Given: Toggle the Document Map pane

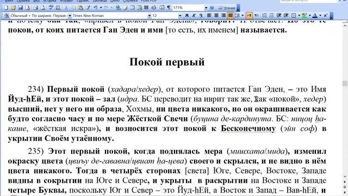Looking at the screenshot, I should 162,8.
